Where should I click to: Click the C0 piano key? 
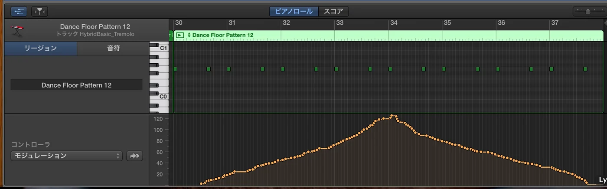click(x=159, y=96)
